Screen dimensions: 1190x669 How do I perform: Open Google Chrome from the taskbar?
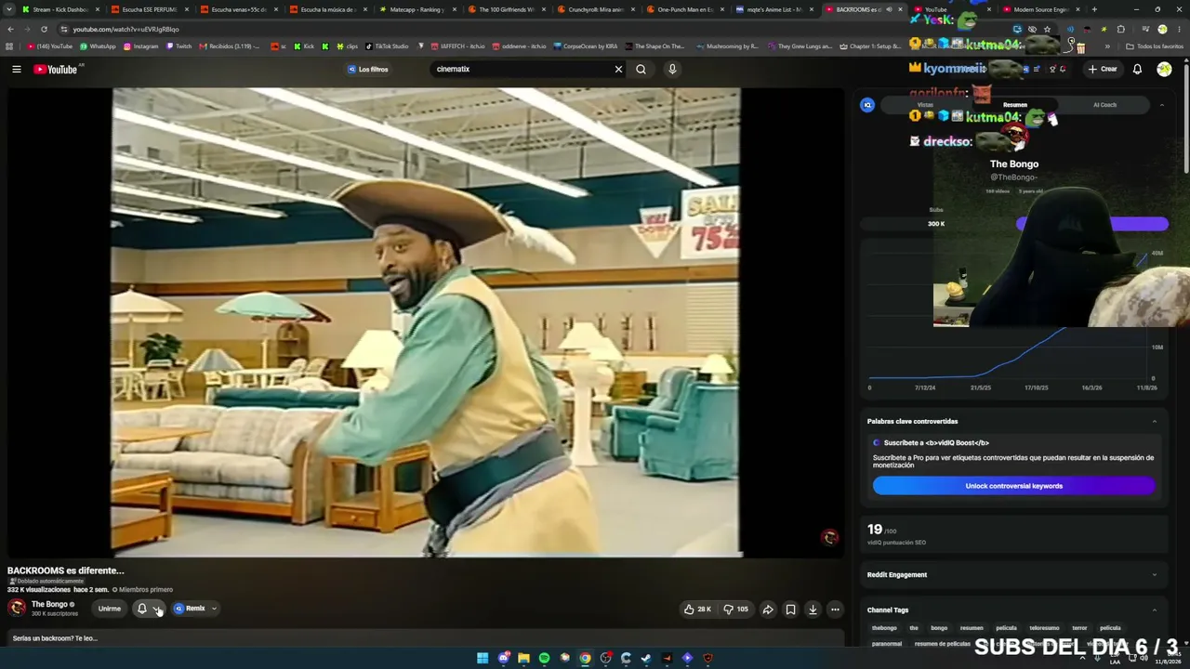(x=585, y=658)
